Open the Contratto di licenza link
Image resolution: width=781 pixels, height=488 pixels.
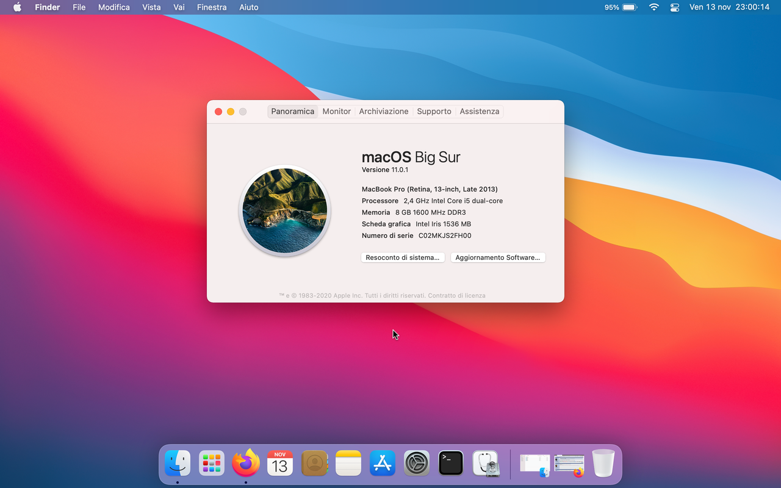tap(456, 295)
